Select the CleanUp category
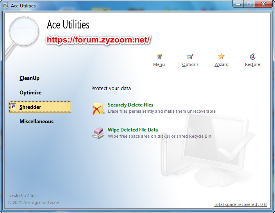 (29, 78)
